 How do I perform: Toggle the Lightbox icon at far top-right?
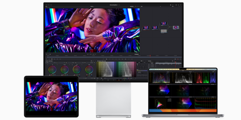coord(181,5)
